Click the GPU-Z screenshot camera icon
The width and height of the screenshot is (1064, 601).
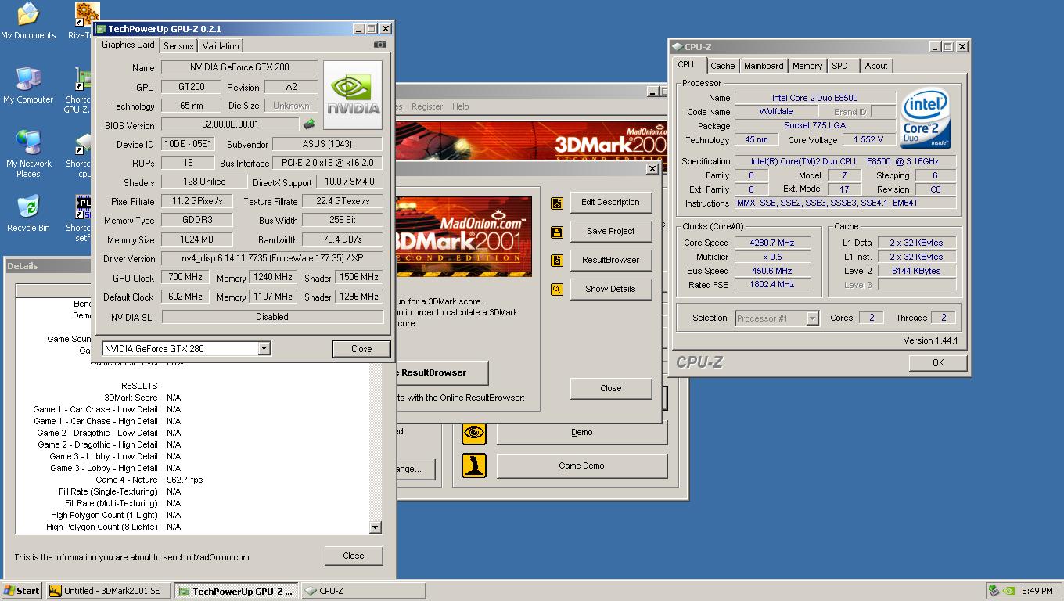click(x=380, y=45)
